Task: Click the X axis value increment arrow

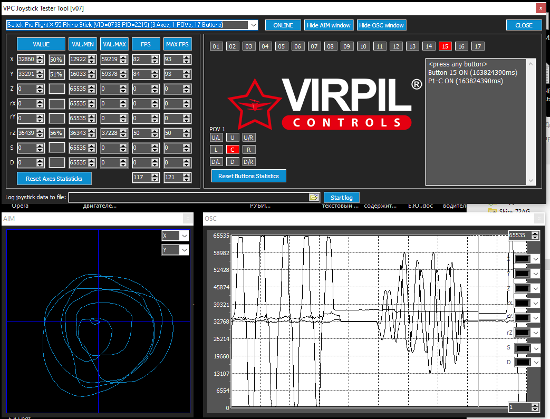Action: (x=40, y=57)
